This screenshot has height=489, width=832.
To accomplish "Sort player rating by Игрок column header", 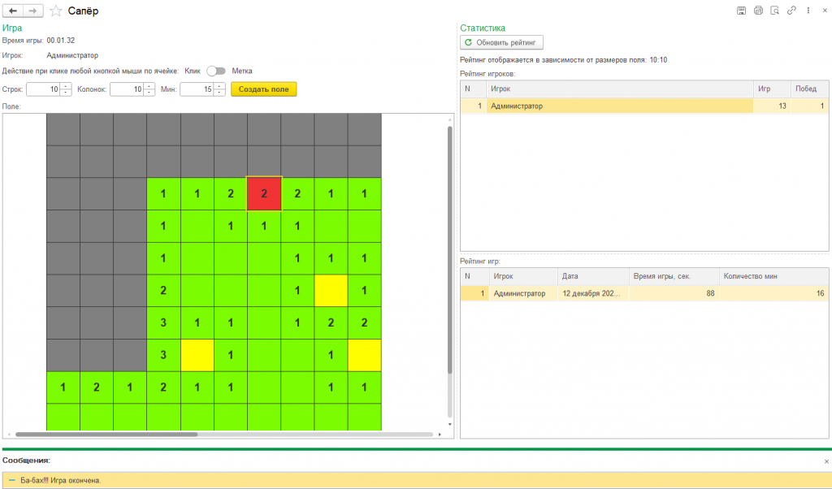I will (619, 89).
